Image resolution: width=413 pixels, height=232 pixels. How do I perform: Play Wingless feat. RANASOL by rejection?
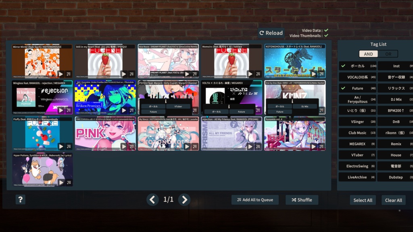[61, 110]
